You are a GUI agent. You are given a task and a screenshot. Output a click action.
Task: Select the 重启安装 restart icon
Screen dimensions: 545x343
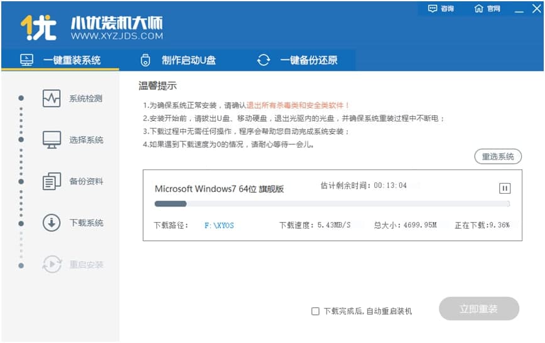pyautogui.click(x=51, y=264)
